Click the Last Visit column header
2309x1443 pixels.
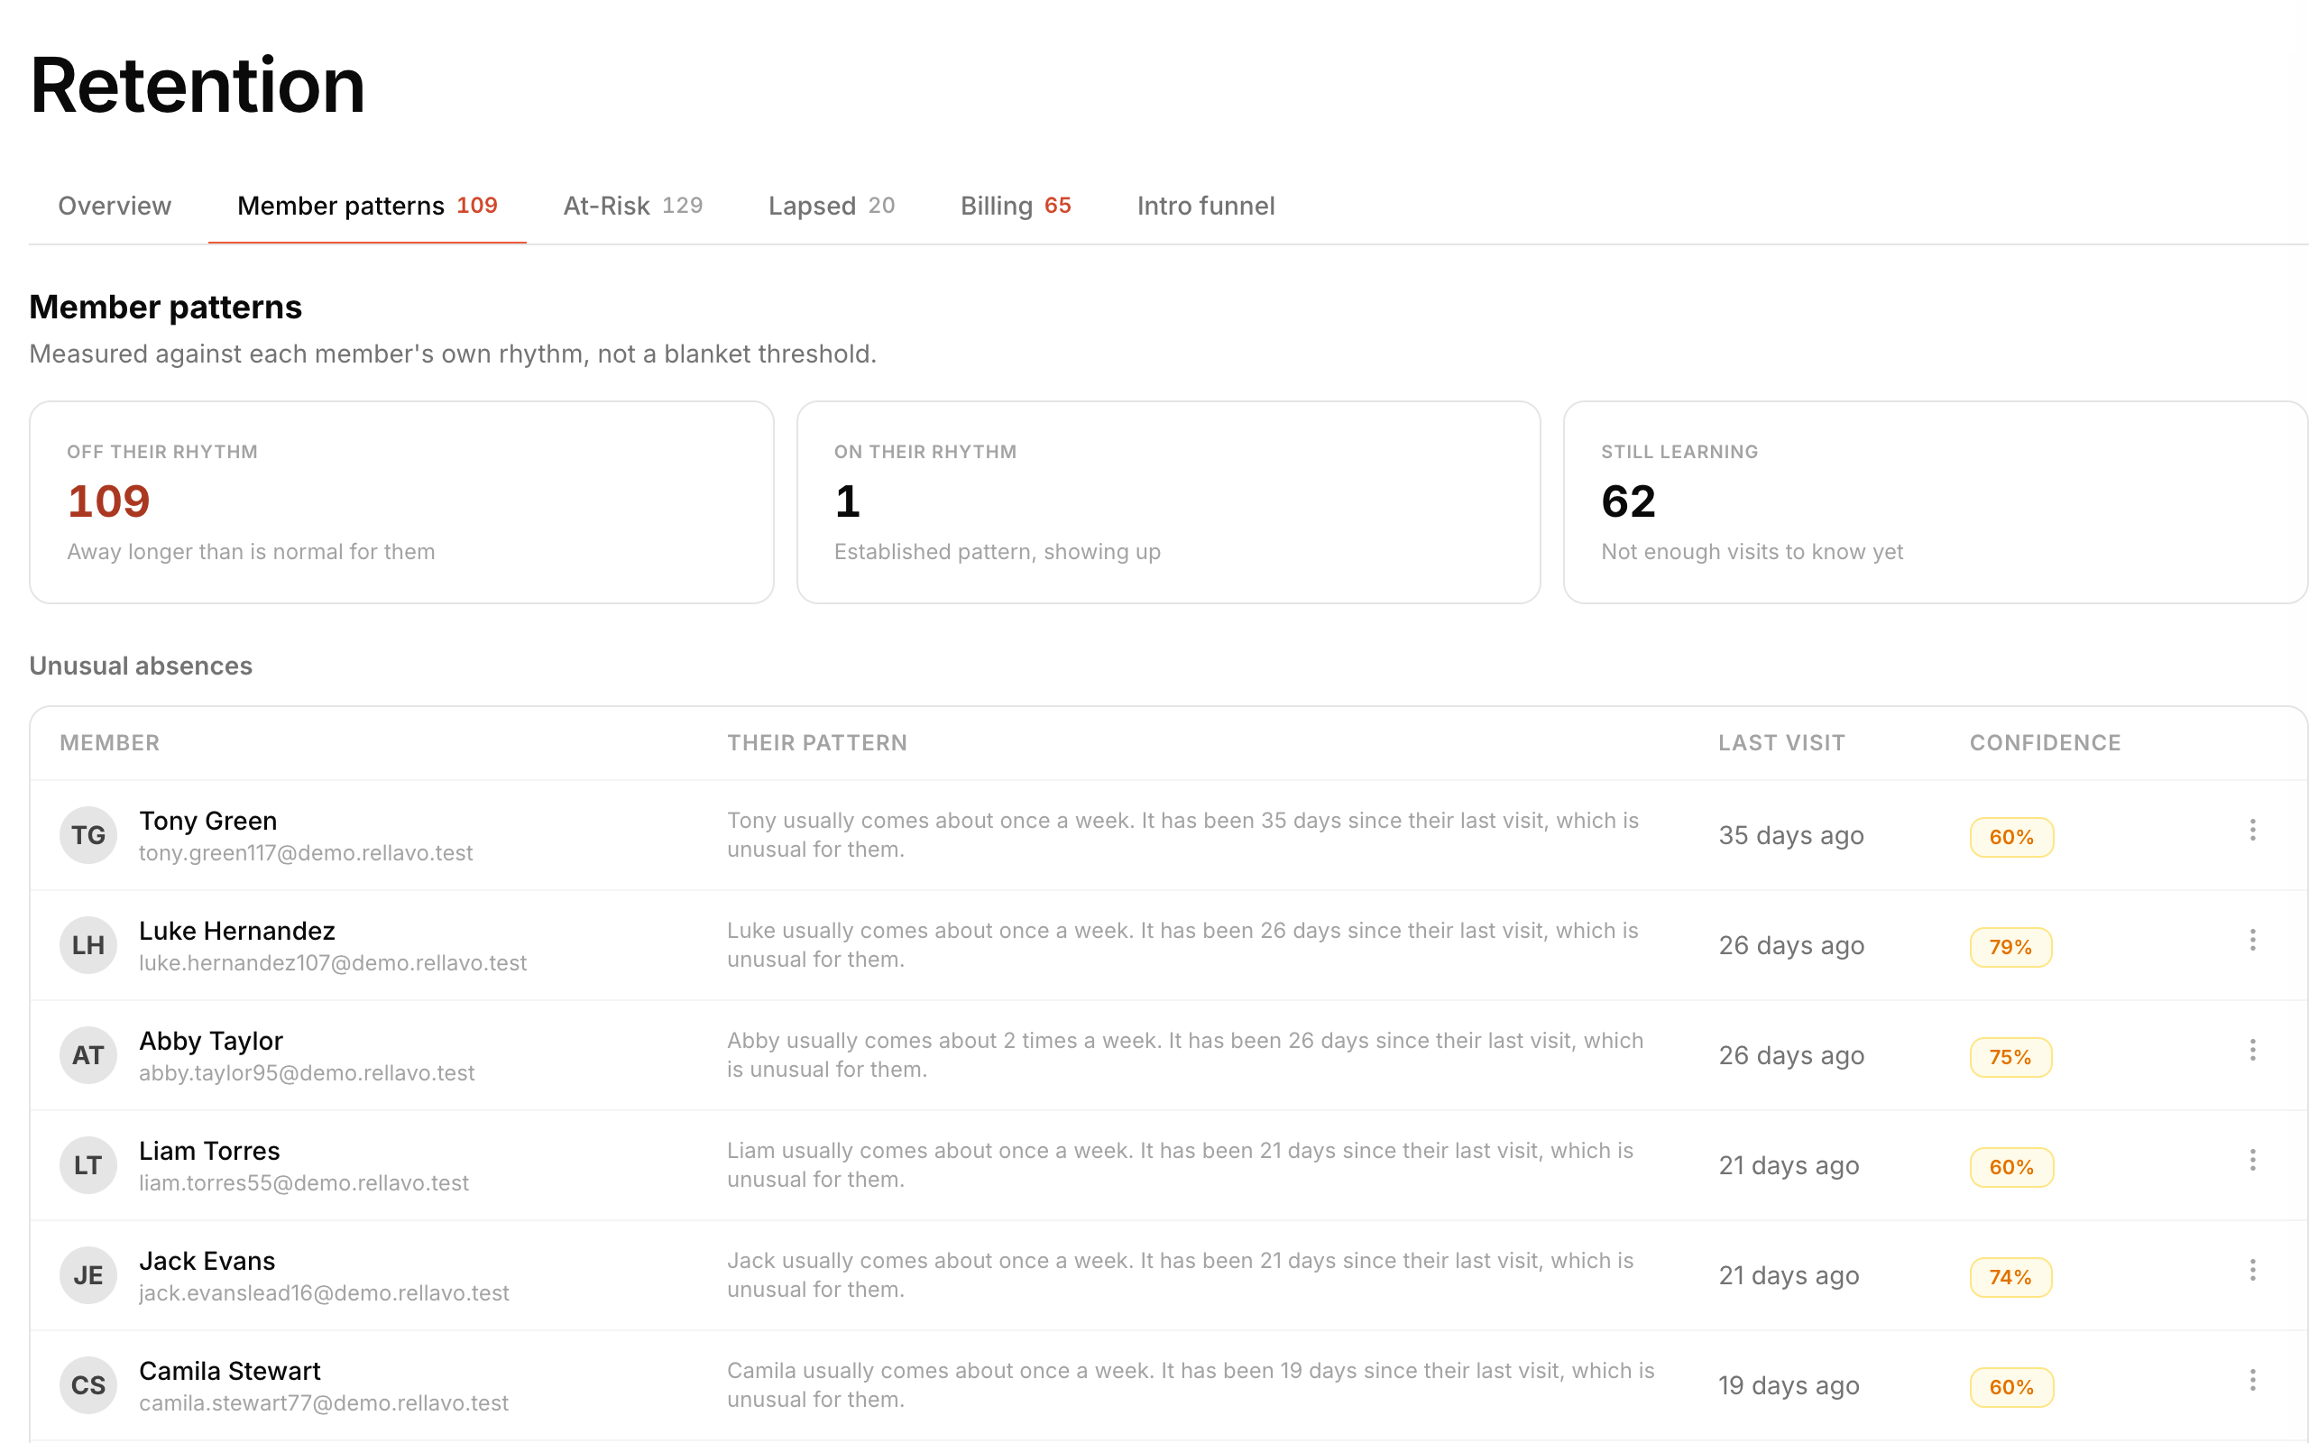coord(1781,742)
